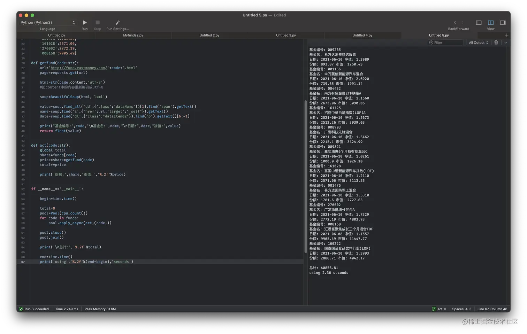Click the Stop button in the toolbar
Screen dimensions: 527x334
point(98,23)
